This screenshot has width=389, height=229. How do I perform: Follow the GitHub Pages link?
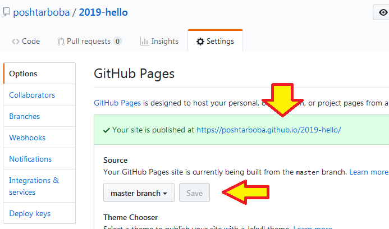117,103
